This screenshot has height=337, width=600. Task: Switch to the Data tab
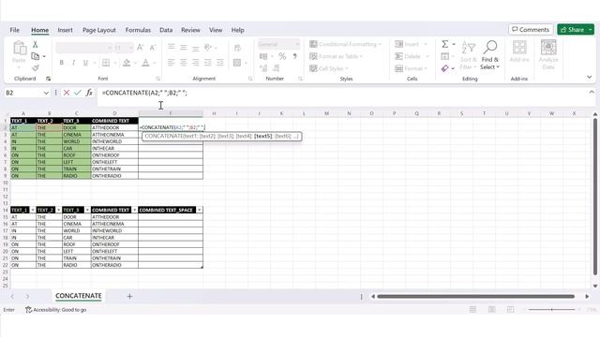click(x=166, y=30)
